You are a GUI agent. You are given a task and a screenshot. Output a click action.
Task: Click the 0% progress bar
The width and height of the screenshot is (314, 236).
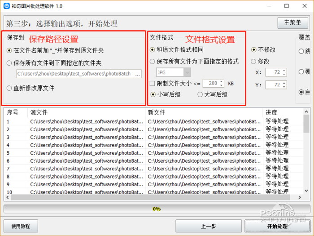(157, 209)
